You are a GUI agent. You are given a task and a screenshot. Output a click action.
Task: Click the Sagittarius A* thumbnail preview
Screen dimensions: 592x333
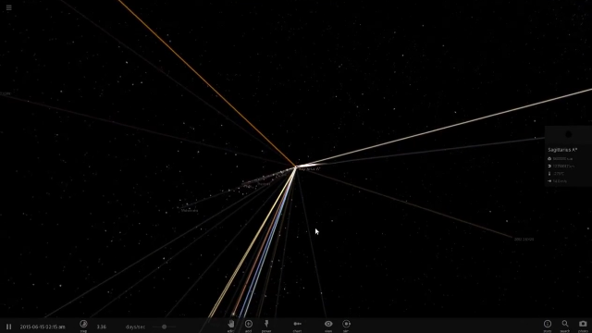(x=569, y=134)
